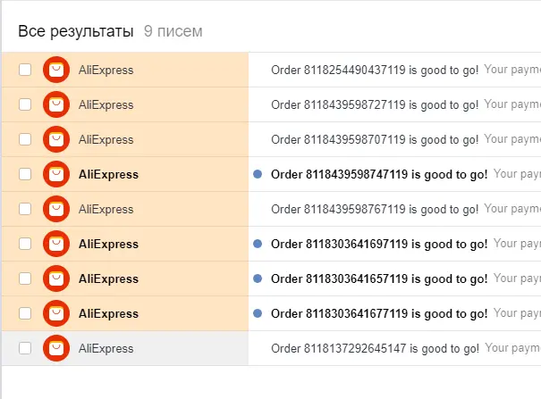
Task: Click AliExpress sender name for order 8118137292645147
Action: click(106, 348)
